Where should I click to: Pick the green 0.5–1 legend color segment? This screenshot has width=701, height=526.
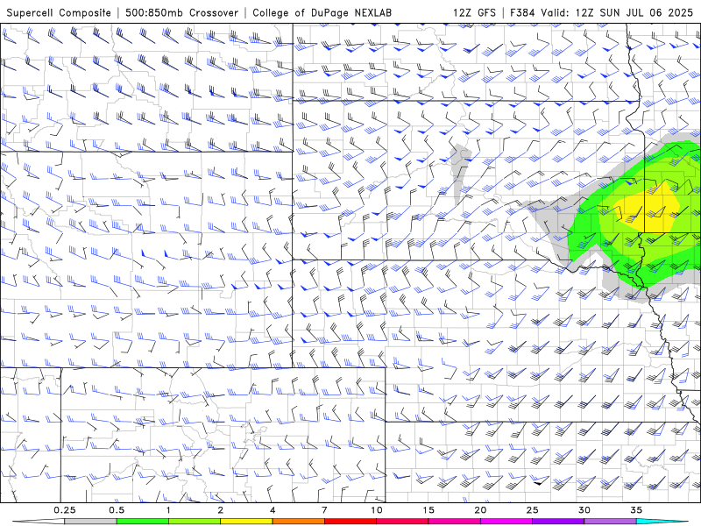click(142, 522)
